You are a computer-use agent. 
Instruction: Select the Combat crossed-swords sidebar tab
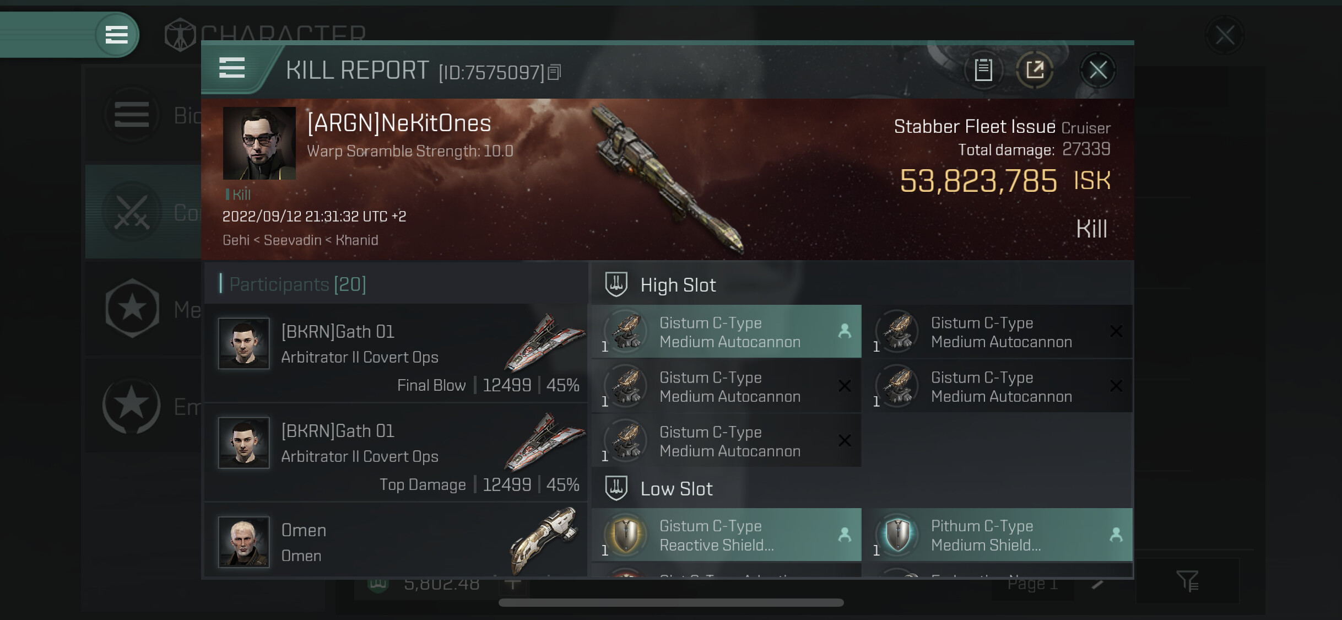point(132,212)
